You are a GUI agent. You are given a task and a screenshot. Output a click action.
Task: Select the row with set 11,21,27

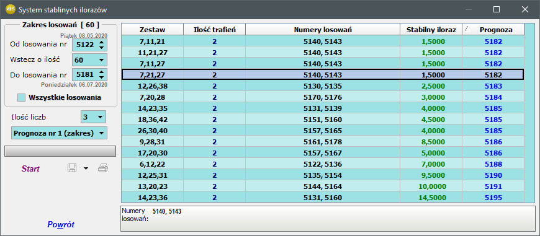pos(323,53)
